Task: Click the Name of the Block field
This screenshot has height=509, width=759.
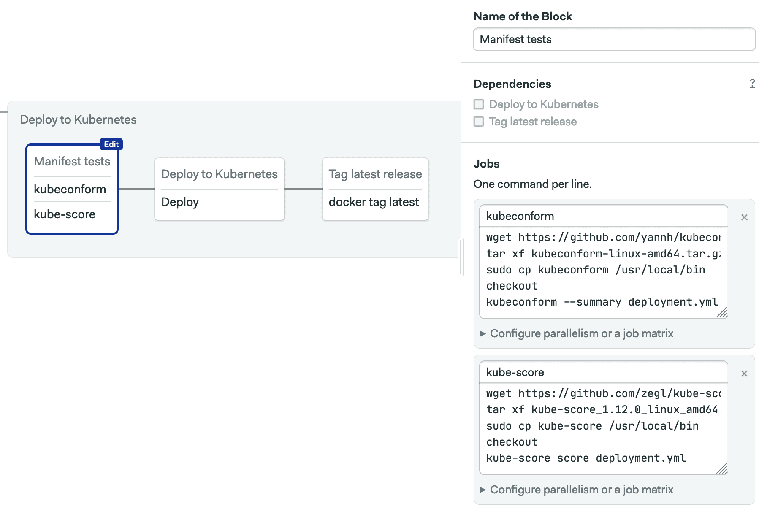Action: coord(614,39)
